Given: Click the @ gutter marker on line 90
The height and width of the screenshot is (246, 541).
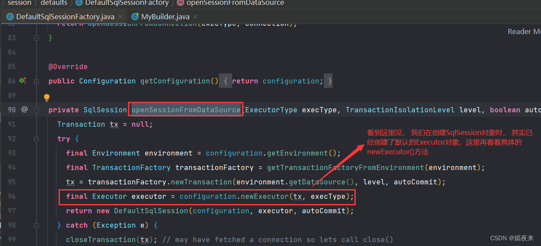Looking at the screenshot, I should coord(24,110).
